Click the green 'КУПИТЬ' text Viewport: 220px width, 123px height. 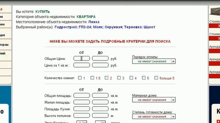click(43, 12)
